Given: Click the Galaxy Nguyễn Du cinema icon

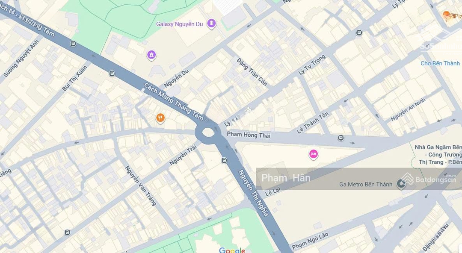Looking at the screenshot, I should pos(211,24).
